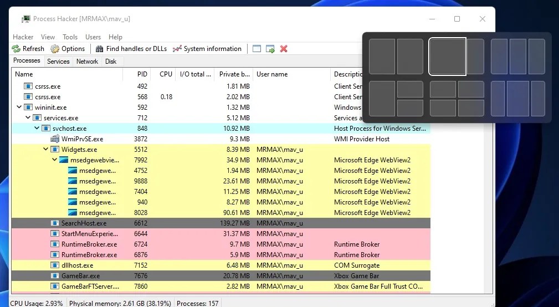Click the wininit.exe process icon
Viewport: 559px width, 307px height.
28,108
